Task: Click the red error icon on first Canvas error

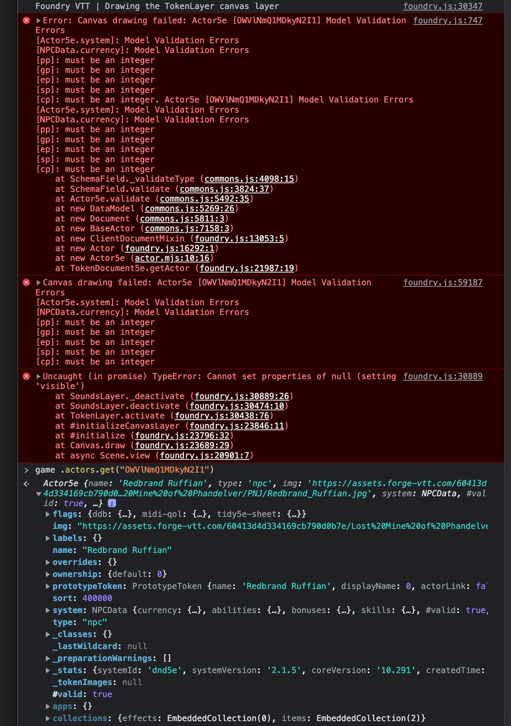Action: pyautogui.click(x=26, y=20)
